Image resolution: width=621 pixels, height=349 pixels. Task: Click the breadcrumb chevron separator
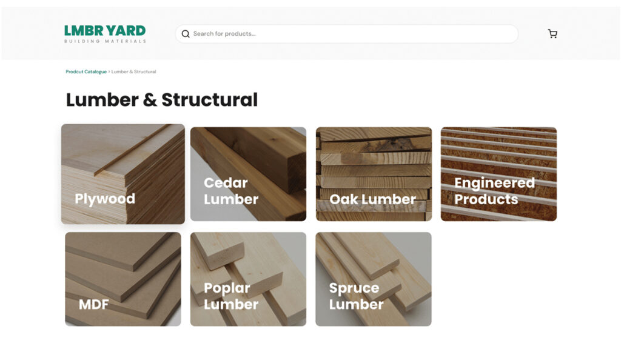(109, 71)
